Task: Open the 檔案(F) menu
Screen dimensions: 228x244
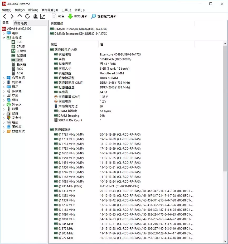Action: pos(7,10)
